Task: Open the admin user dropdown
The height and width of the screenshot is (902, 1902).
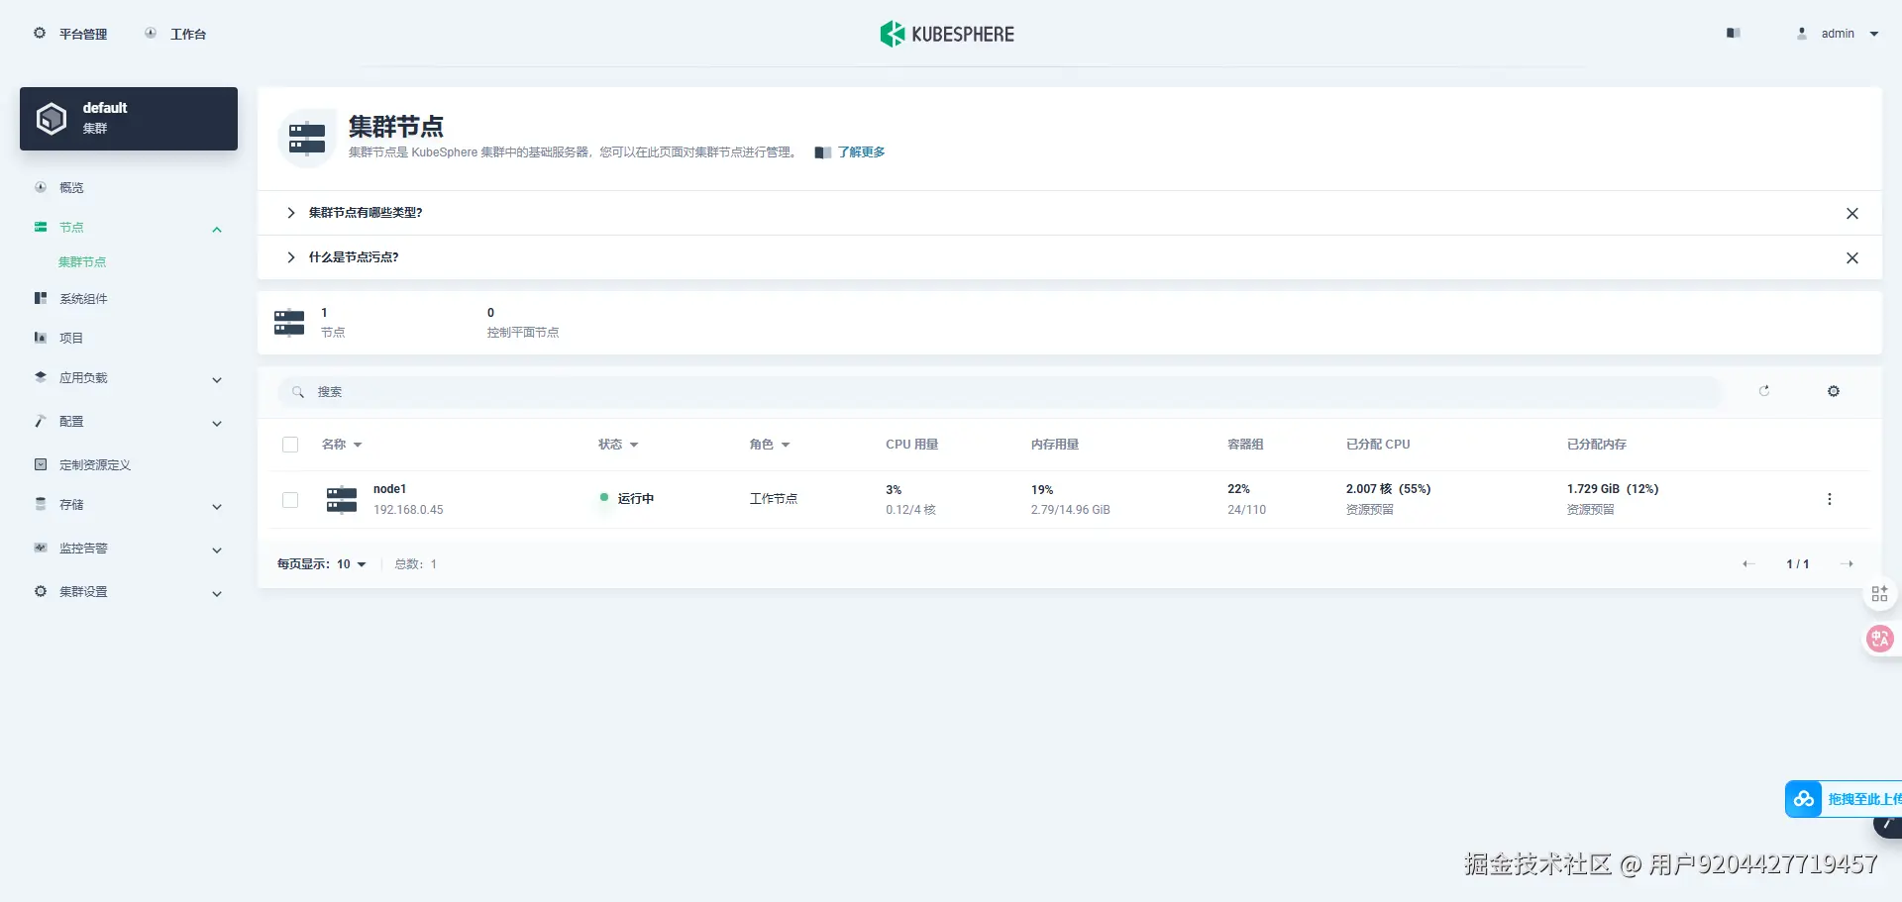Action: pos(1838,34)
